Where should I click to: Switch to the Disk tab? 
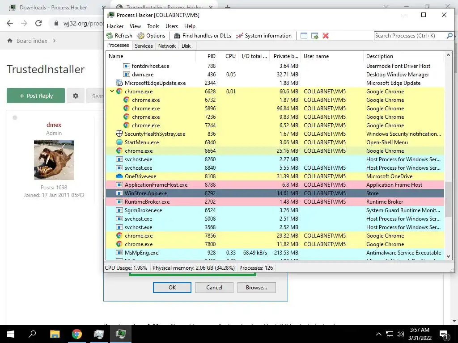pos(186,46)
